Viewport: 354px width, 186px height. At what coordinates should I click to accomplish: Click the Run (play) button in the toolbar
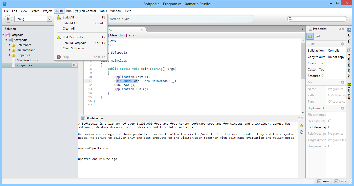click(x=8, y=19)
